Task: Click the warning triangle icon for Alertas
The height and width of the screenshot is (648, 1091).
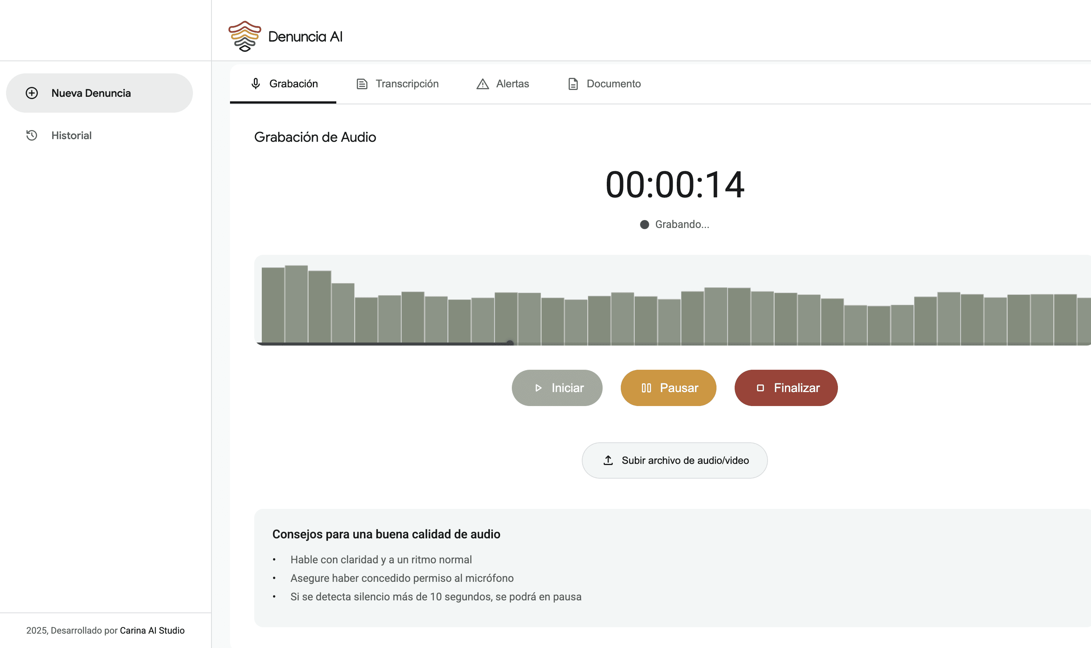Action: [482, 84]
